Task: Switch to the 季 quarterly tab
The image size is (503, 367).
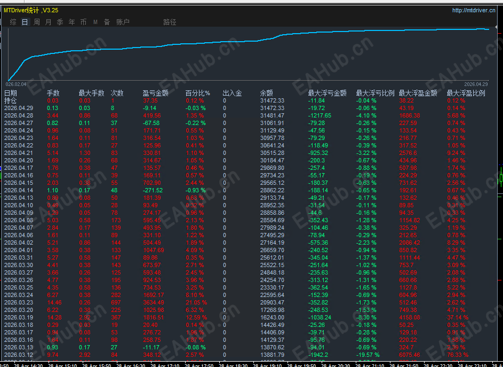Action: (x=60, y=22)
